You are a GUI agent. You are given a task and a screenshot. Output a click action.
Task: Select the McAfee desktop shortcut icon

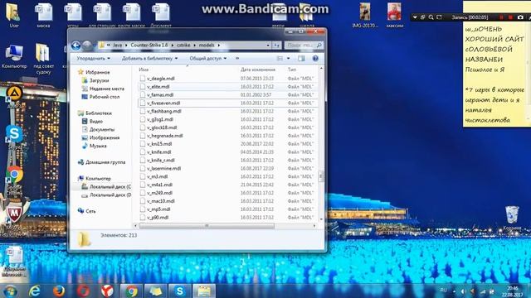point(14,217)
